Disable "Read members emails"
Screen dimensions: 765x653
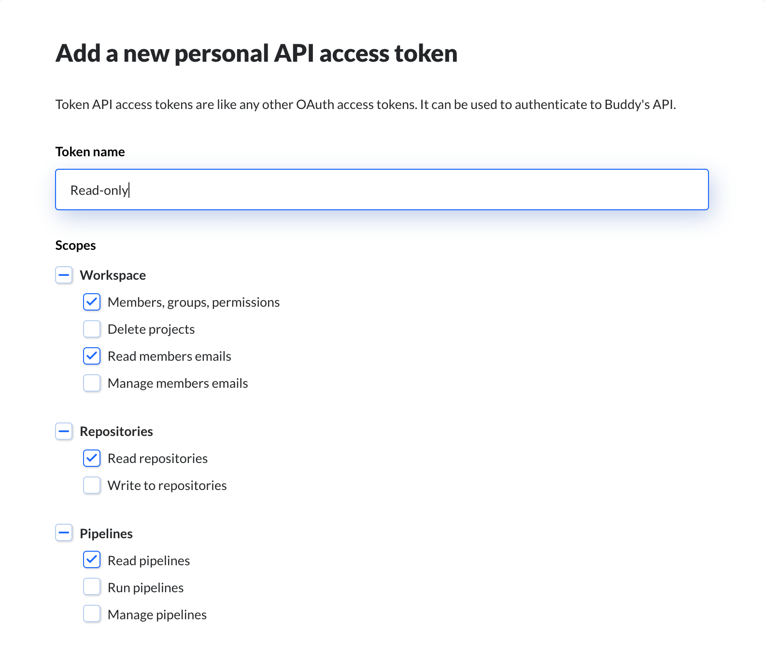click(x=91, y=356)
